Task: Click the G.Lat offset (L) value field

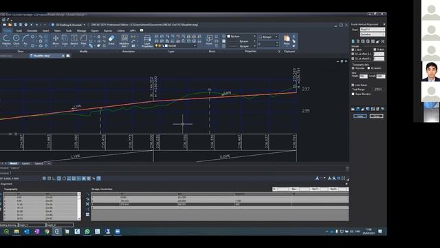Action: pos(379,54)
